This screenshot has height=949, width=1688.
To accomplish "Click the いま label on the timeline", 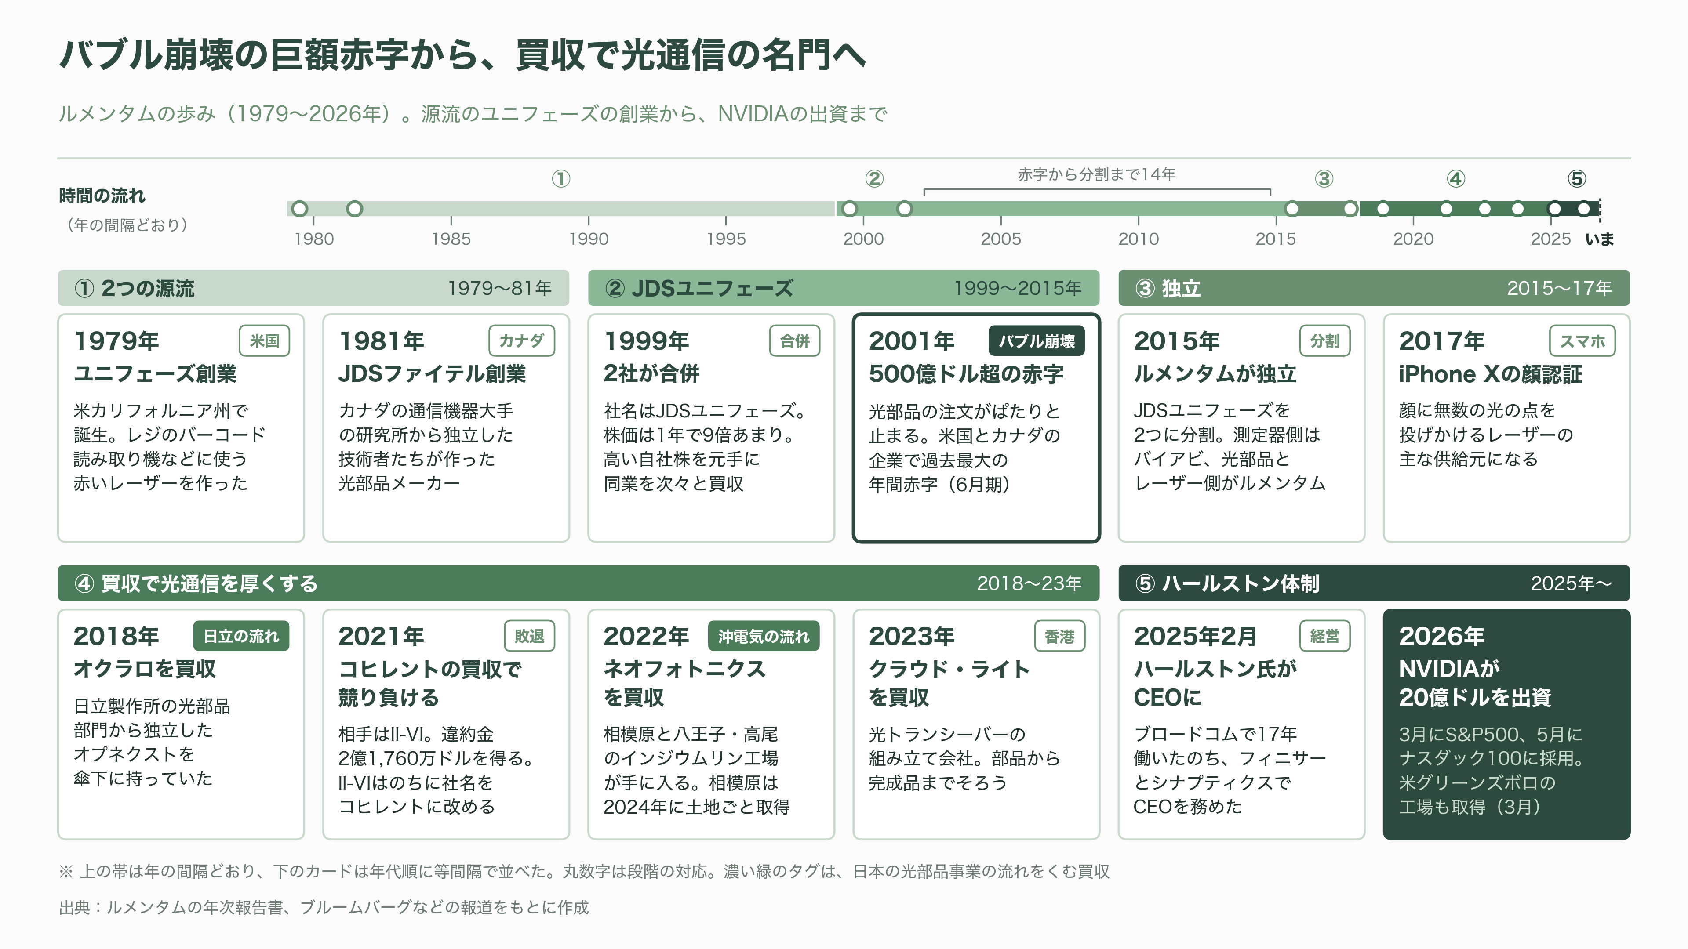I will pos(1599,239).
